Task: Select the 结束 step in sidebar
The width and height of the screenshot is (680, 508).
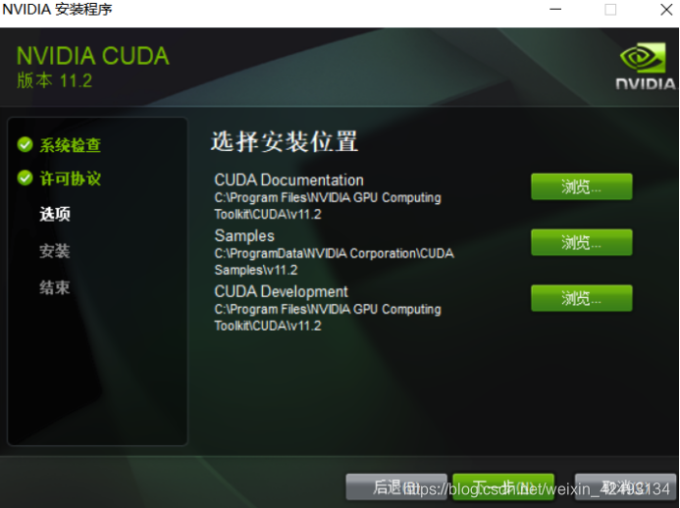Action: pyautogui.click(x=55, y=287)
